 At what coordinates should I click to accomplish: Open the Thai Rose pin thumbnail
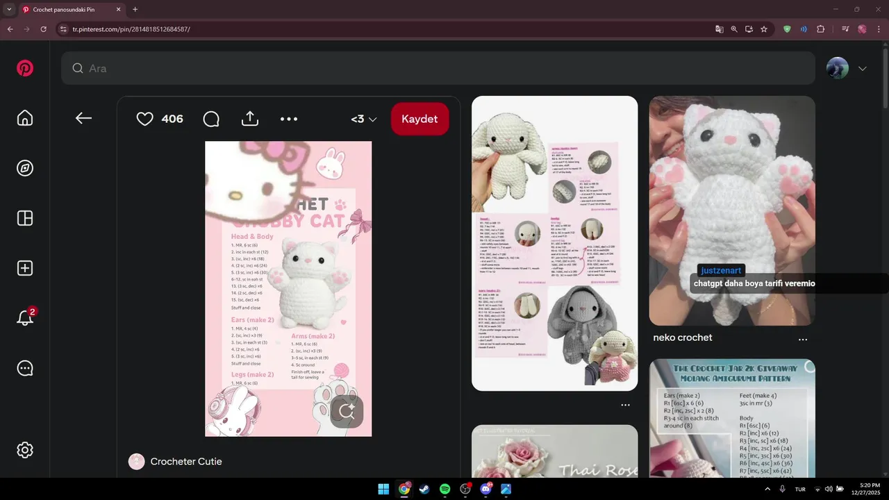click(x=555, y=451)
